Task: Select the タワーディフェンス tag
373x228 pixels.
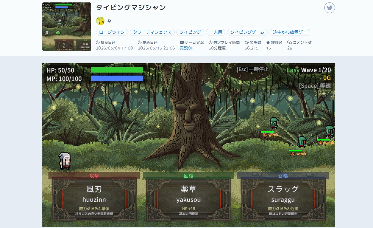Action: pos(152,32)
